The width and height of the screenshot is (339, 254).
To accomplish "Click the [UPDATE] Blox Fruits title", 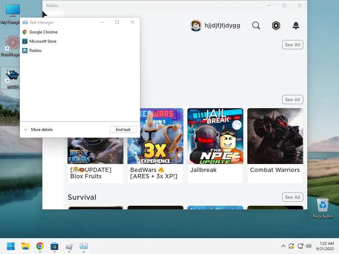I will 91,173.
